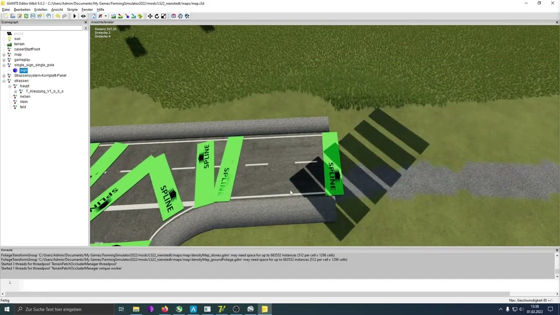This screenshot has height=315, width=560.
Task: Open Firefox from the taskbar
Action: [164, 309]
